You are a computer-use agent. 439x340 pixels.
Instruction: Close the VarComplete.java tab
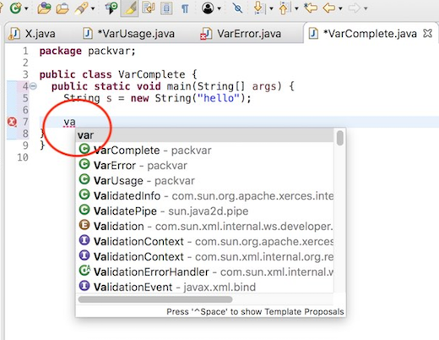427,33
